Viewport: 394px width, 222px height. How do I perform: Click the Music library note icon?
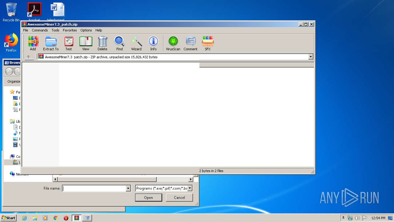(15, 133)
